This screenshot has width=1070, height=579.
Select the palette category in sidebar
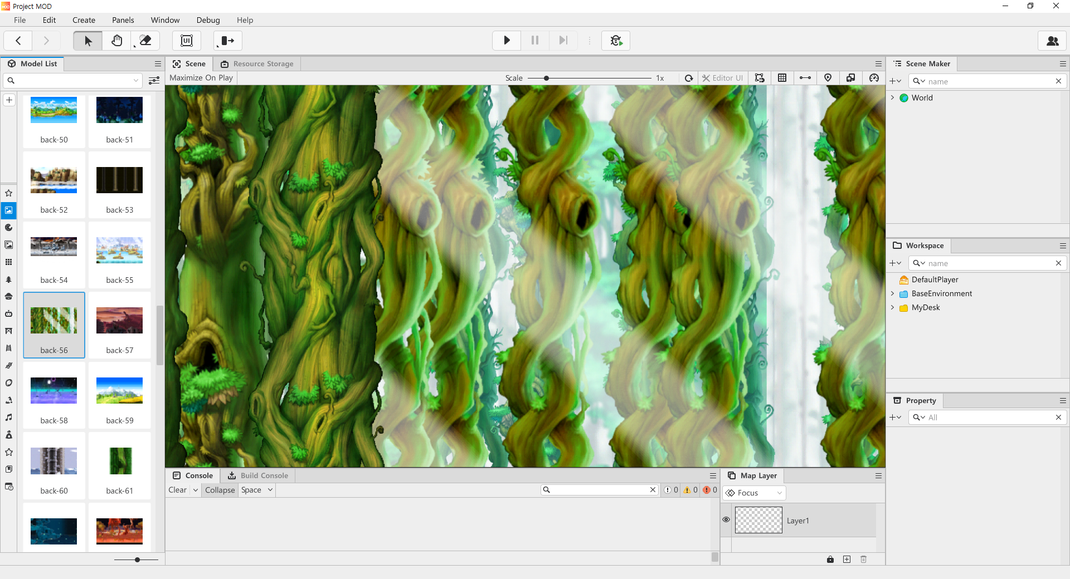click(x=9, y=228)
